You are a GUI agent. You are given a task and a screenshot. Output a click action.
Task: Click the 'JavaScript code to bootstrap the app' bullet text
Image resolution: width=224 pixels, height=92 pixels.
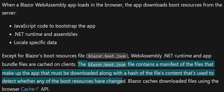[x=55, y=26]
